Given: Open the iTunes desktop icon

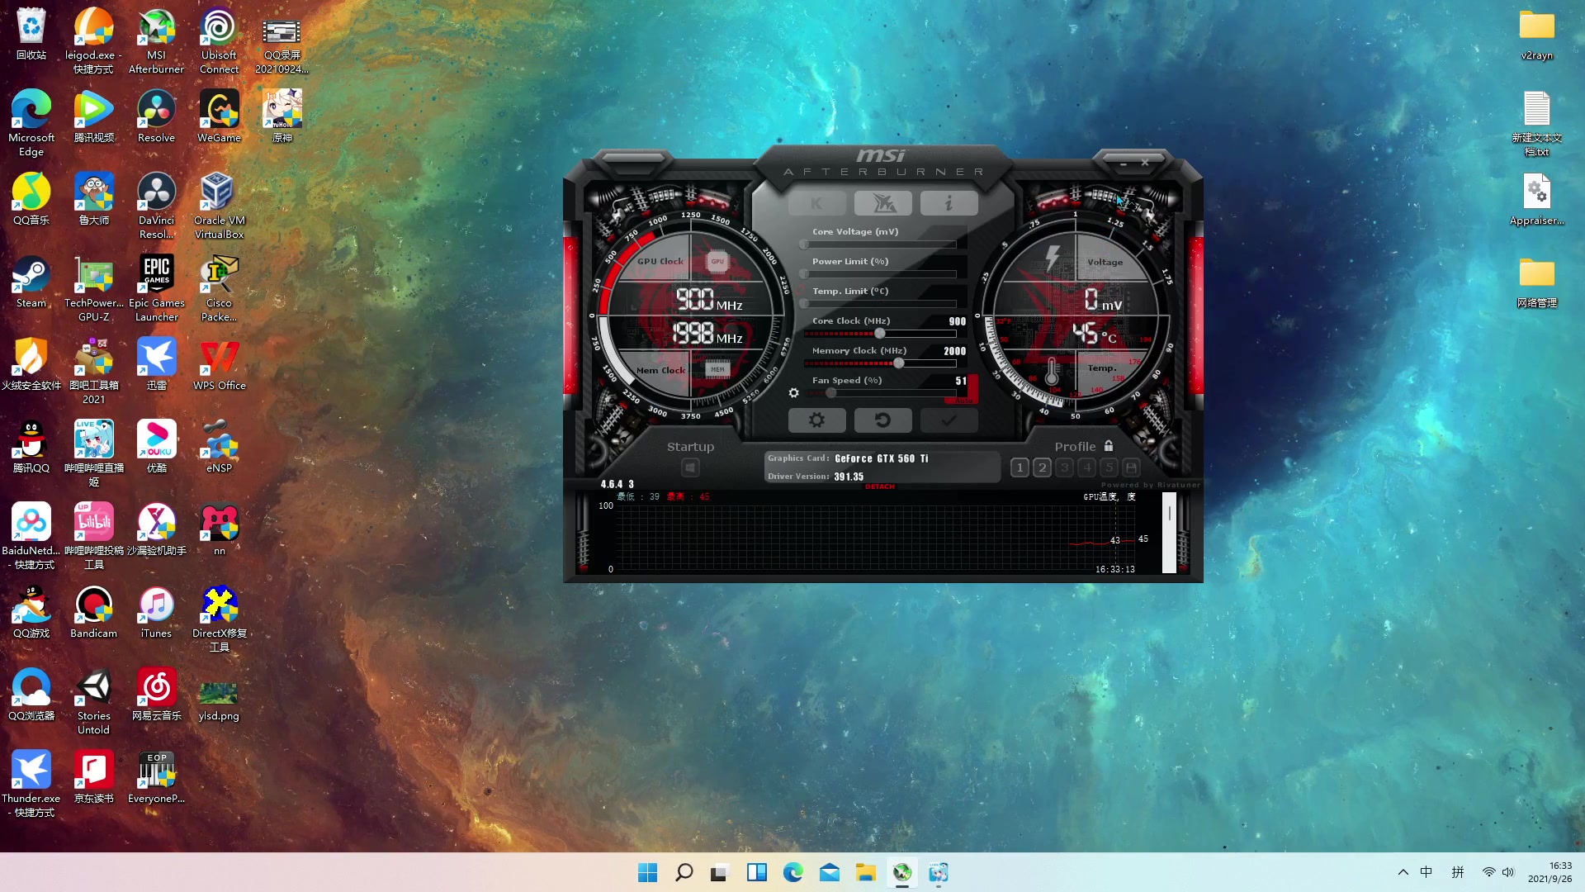Looking at the screenshot, I should tap(156, 613).
